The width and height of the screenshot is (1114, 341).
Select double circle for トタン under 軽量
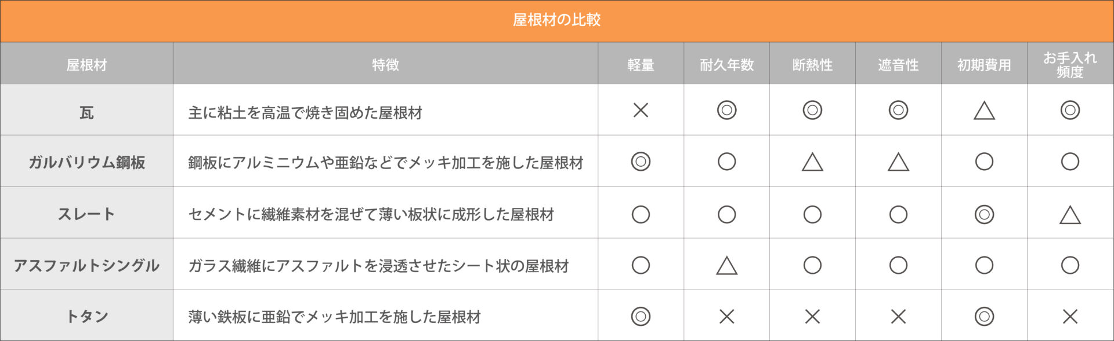tap(641, 317)
